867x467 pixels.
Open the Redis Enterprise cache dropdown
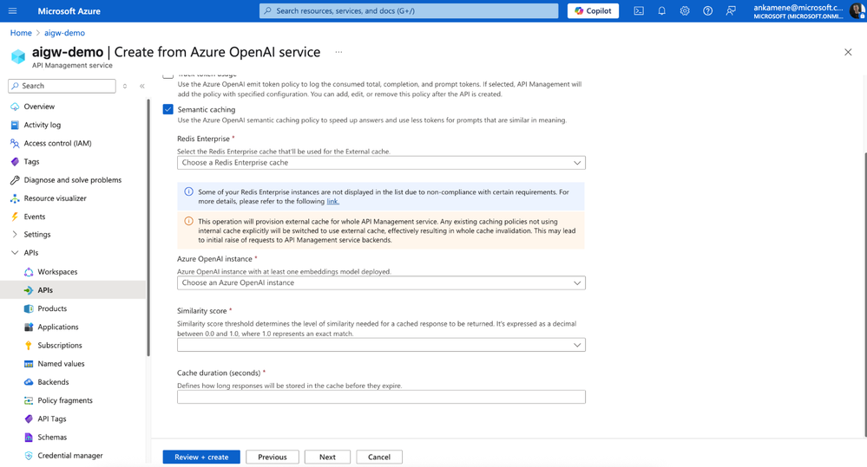pos(381,163)
